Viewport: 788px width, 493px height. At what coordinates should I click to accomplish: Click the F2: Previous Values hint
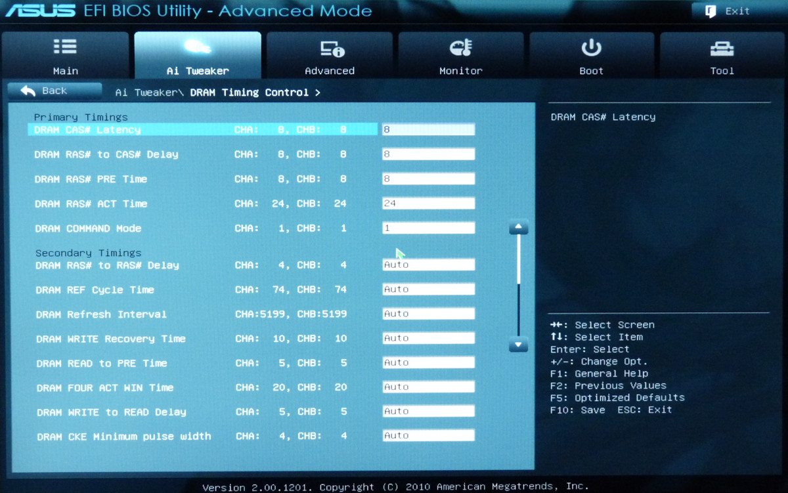point(608,385)
